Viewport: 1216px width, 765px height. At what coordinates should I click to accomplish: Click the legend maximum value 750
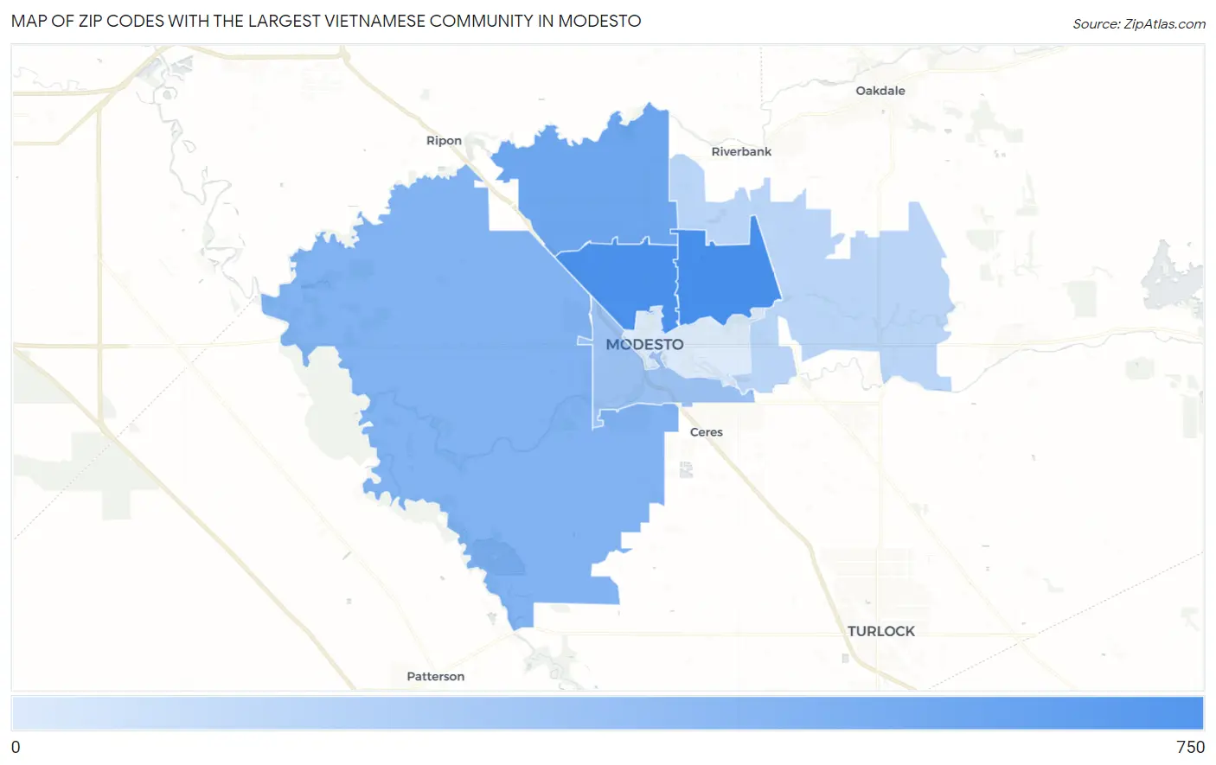click(x=1190, y=747)
